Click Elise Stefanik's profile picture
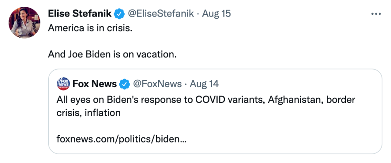Screen dimensions: 391x163 (24, 23)
